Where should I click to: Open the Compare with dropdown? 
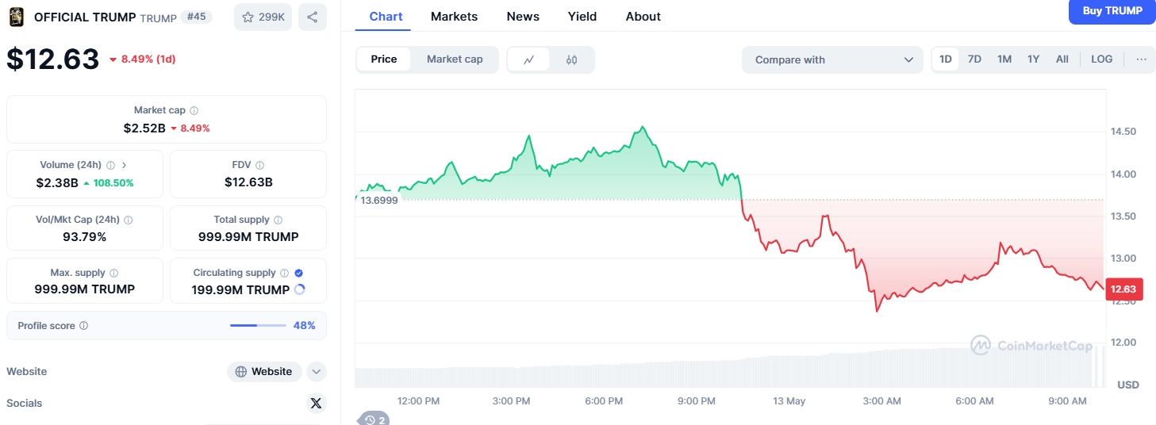pos(832,59)
